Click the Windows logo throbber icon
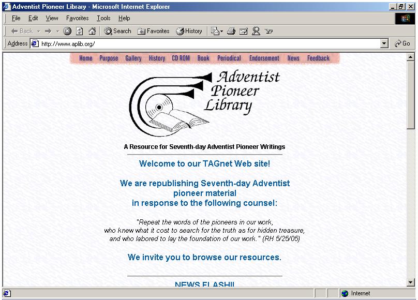418x300 pixels. (405, 19)
